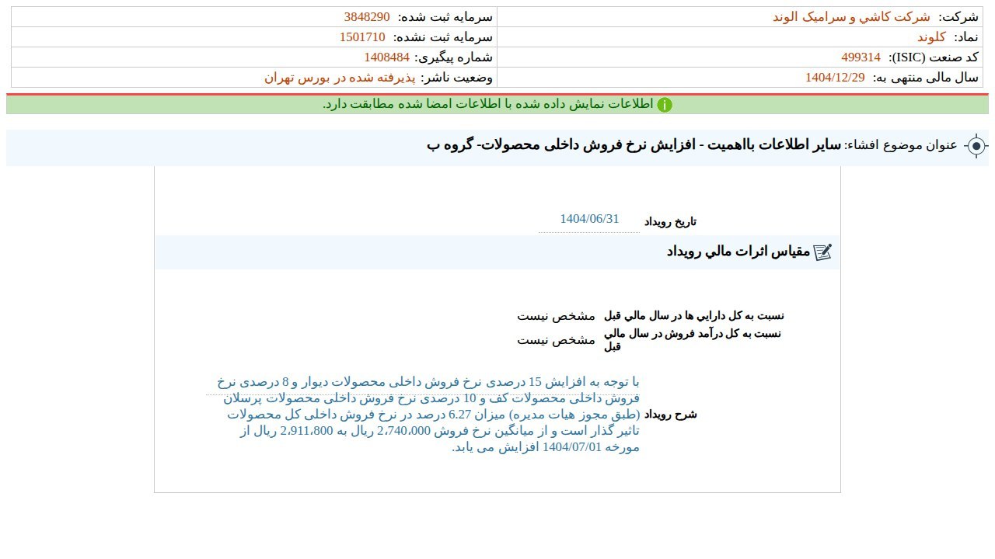Select the ISIC code 499314

pos(861,57)
